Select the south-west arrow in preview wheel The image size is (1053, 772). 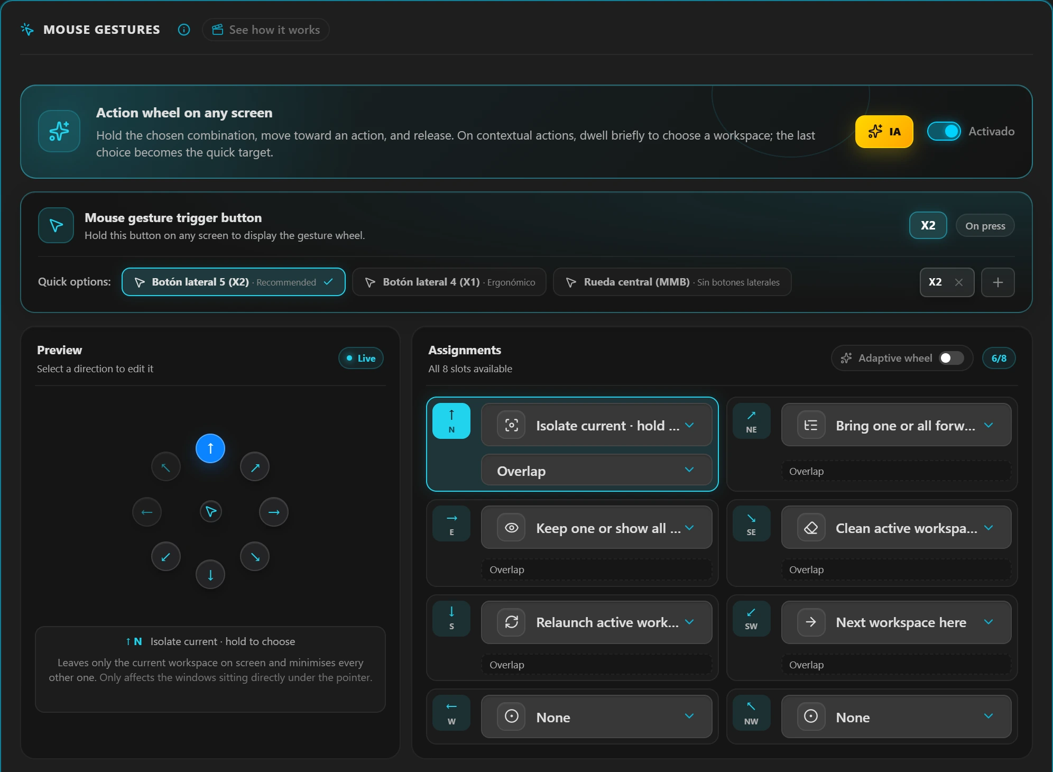tap(166, 557)
